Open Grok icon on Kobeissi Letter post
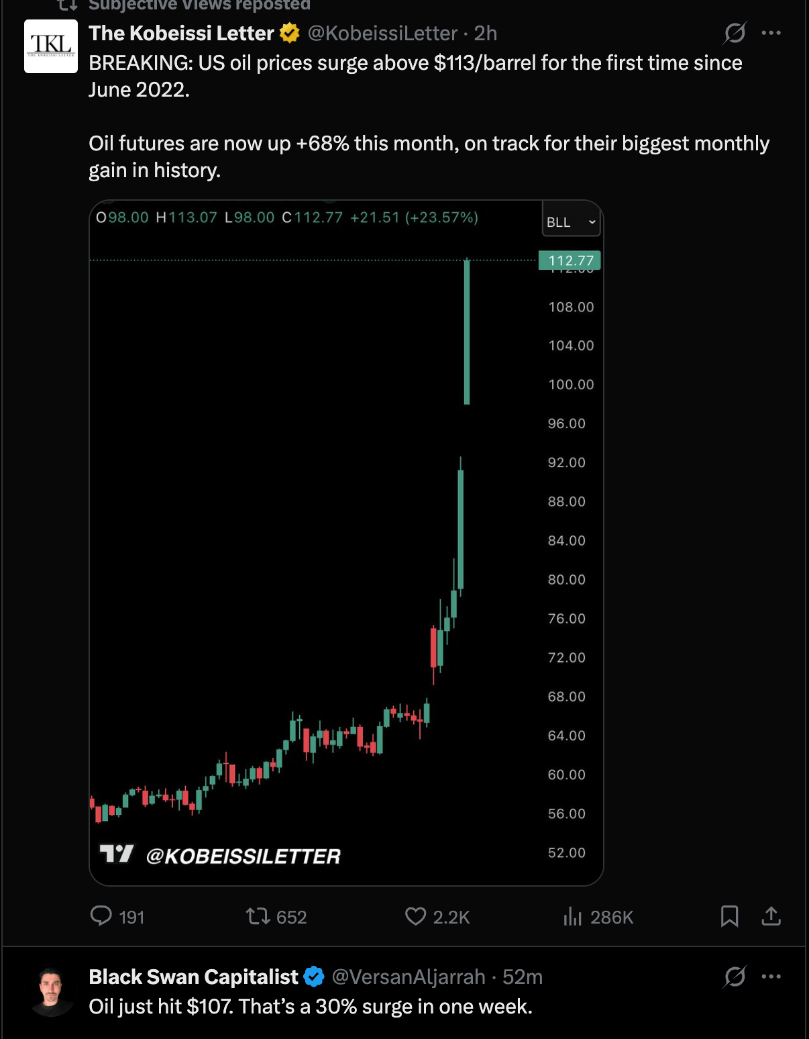The width and height of the screenshot is (809, 1039). click(735, 33)
